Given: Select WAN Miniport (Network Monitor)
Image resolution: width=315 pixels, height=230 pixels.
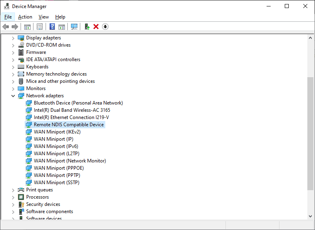Looking at the screenshot, I should tap(70, 161).
